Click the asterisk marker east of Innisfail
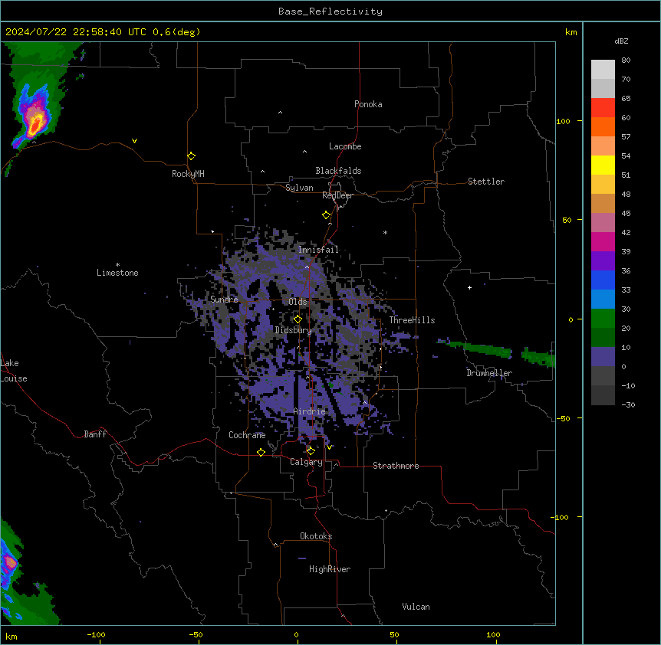 pos(385,232)
